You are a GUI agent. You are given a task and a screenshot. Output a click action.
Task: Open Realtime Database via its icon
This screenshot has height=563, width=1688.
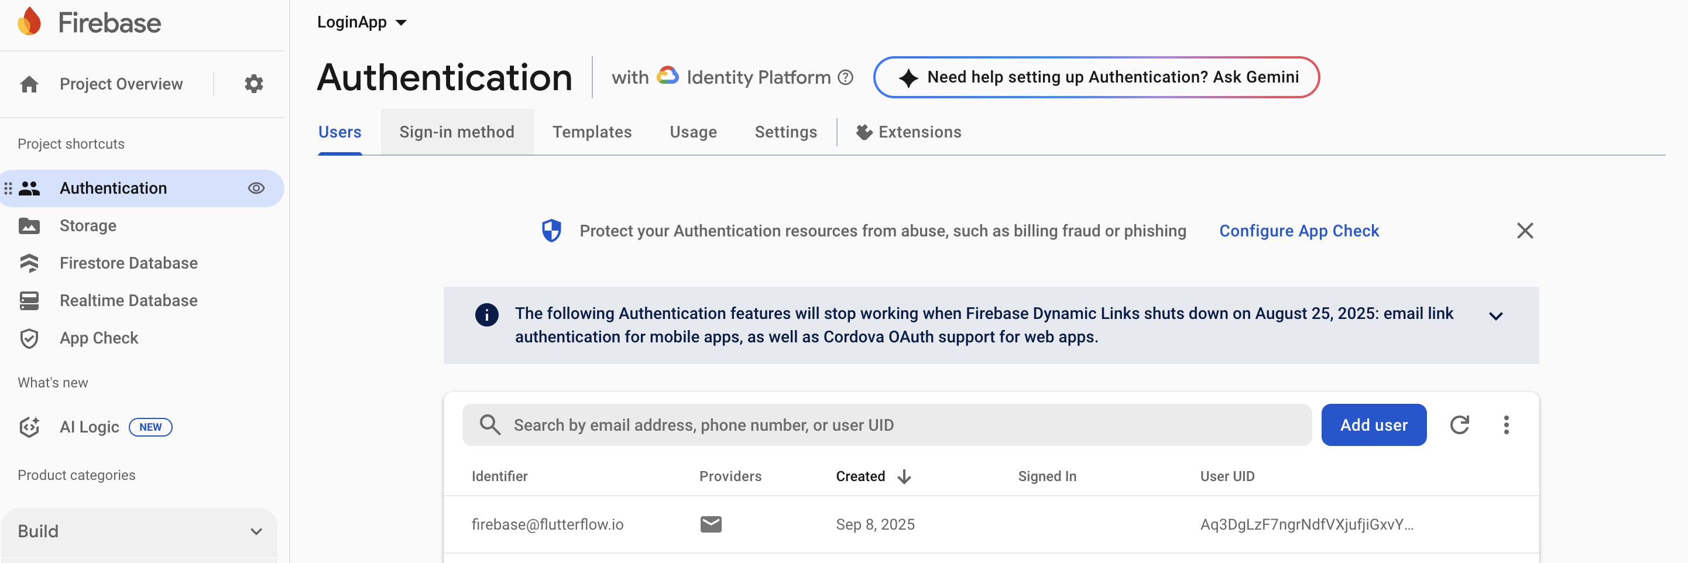(29, 301)
